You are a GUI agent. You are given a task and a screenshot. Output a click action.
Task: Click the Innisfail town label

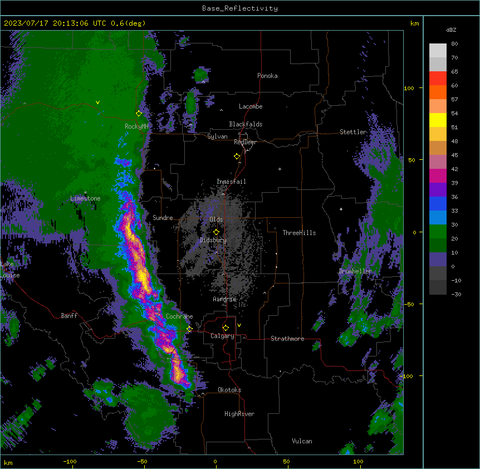click(x=231, y=182)
